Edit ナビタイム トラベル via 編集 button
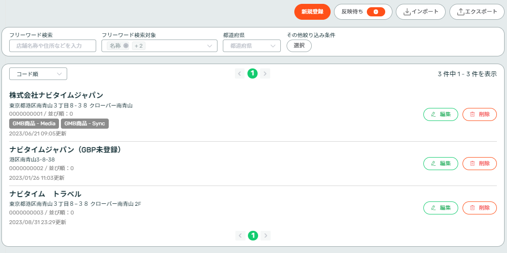 (441, 208)
